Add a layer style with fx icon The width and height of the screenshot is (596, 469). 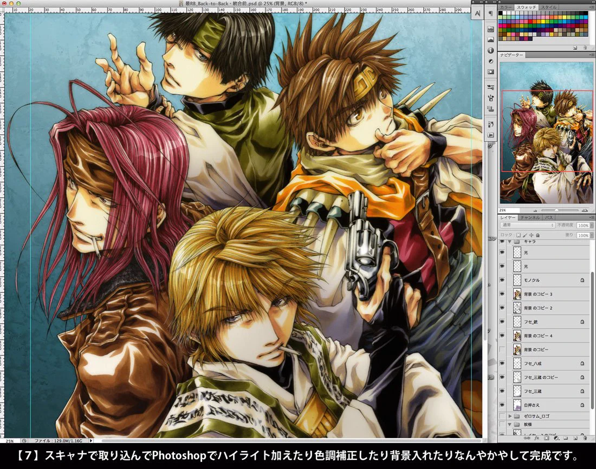click(537, 438)
